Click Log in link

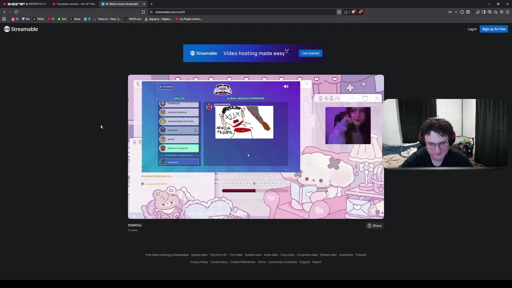click(472, 29)
